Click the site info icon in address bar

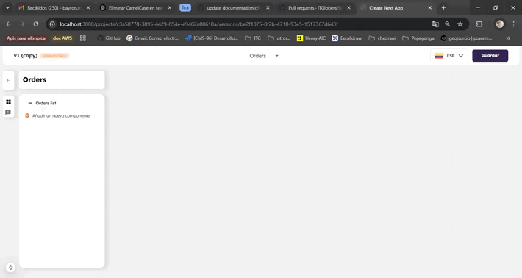pos(52,24)
